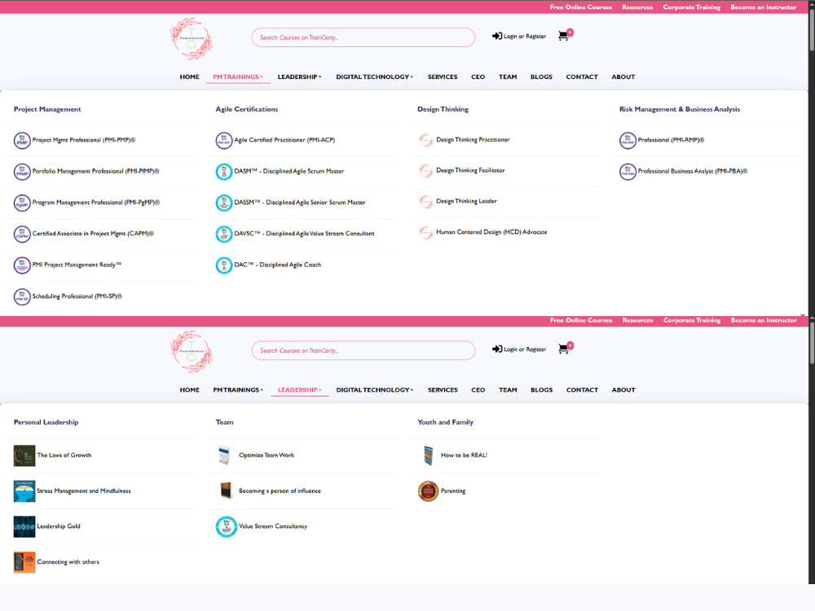Image resolution: width=815 pixels, height=611 pixels.
Task: Select the teal DASSM Senior Scrum Master icon
Action: pyautogui.click(x=223, y=203)
